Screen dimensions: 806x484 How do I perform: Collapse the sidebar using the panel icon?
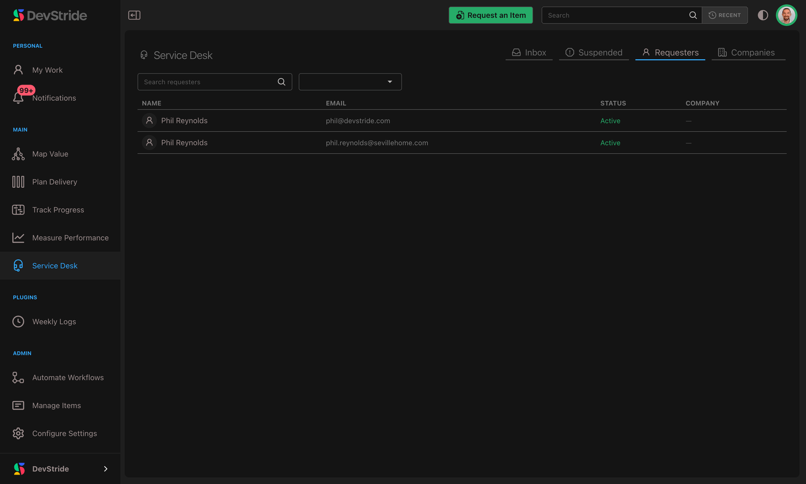coord(134,15)
